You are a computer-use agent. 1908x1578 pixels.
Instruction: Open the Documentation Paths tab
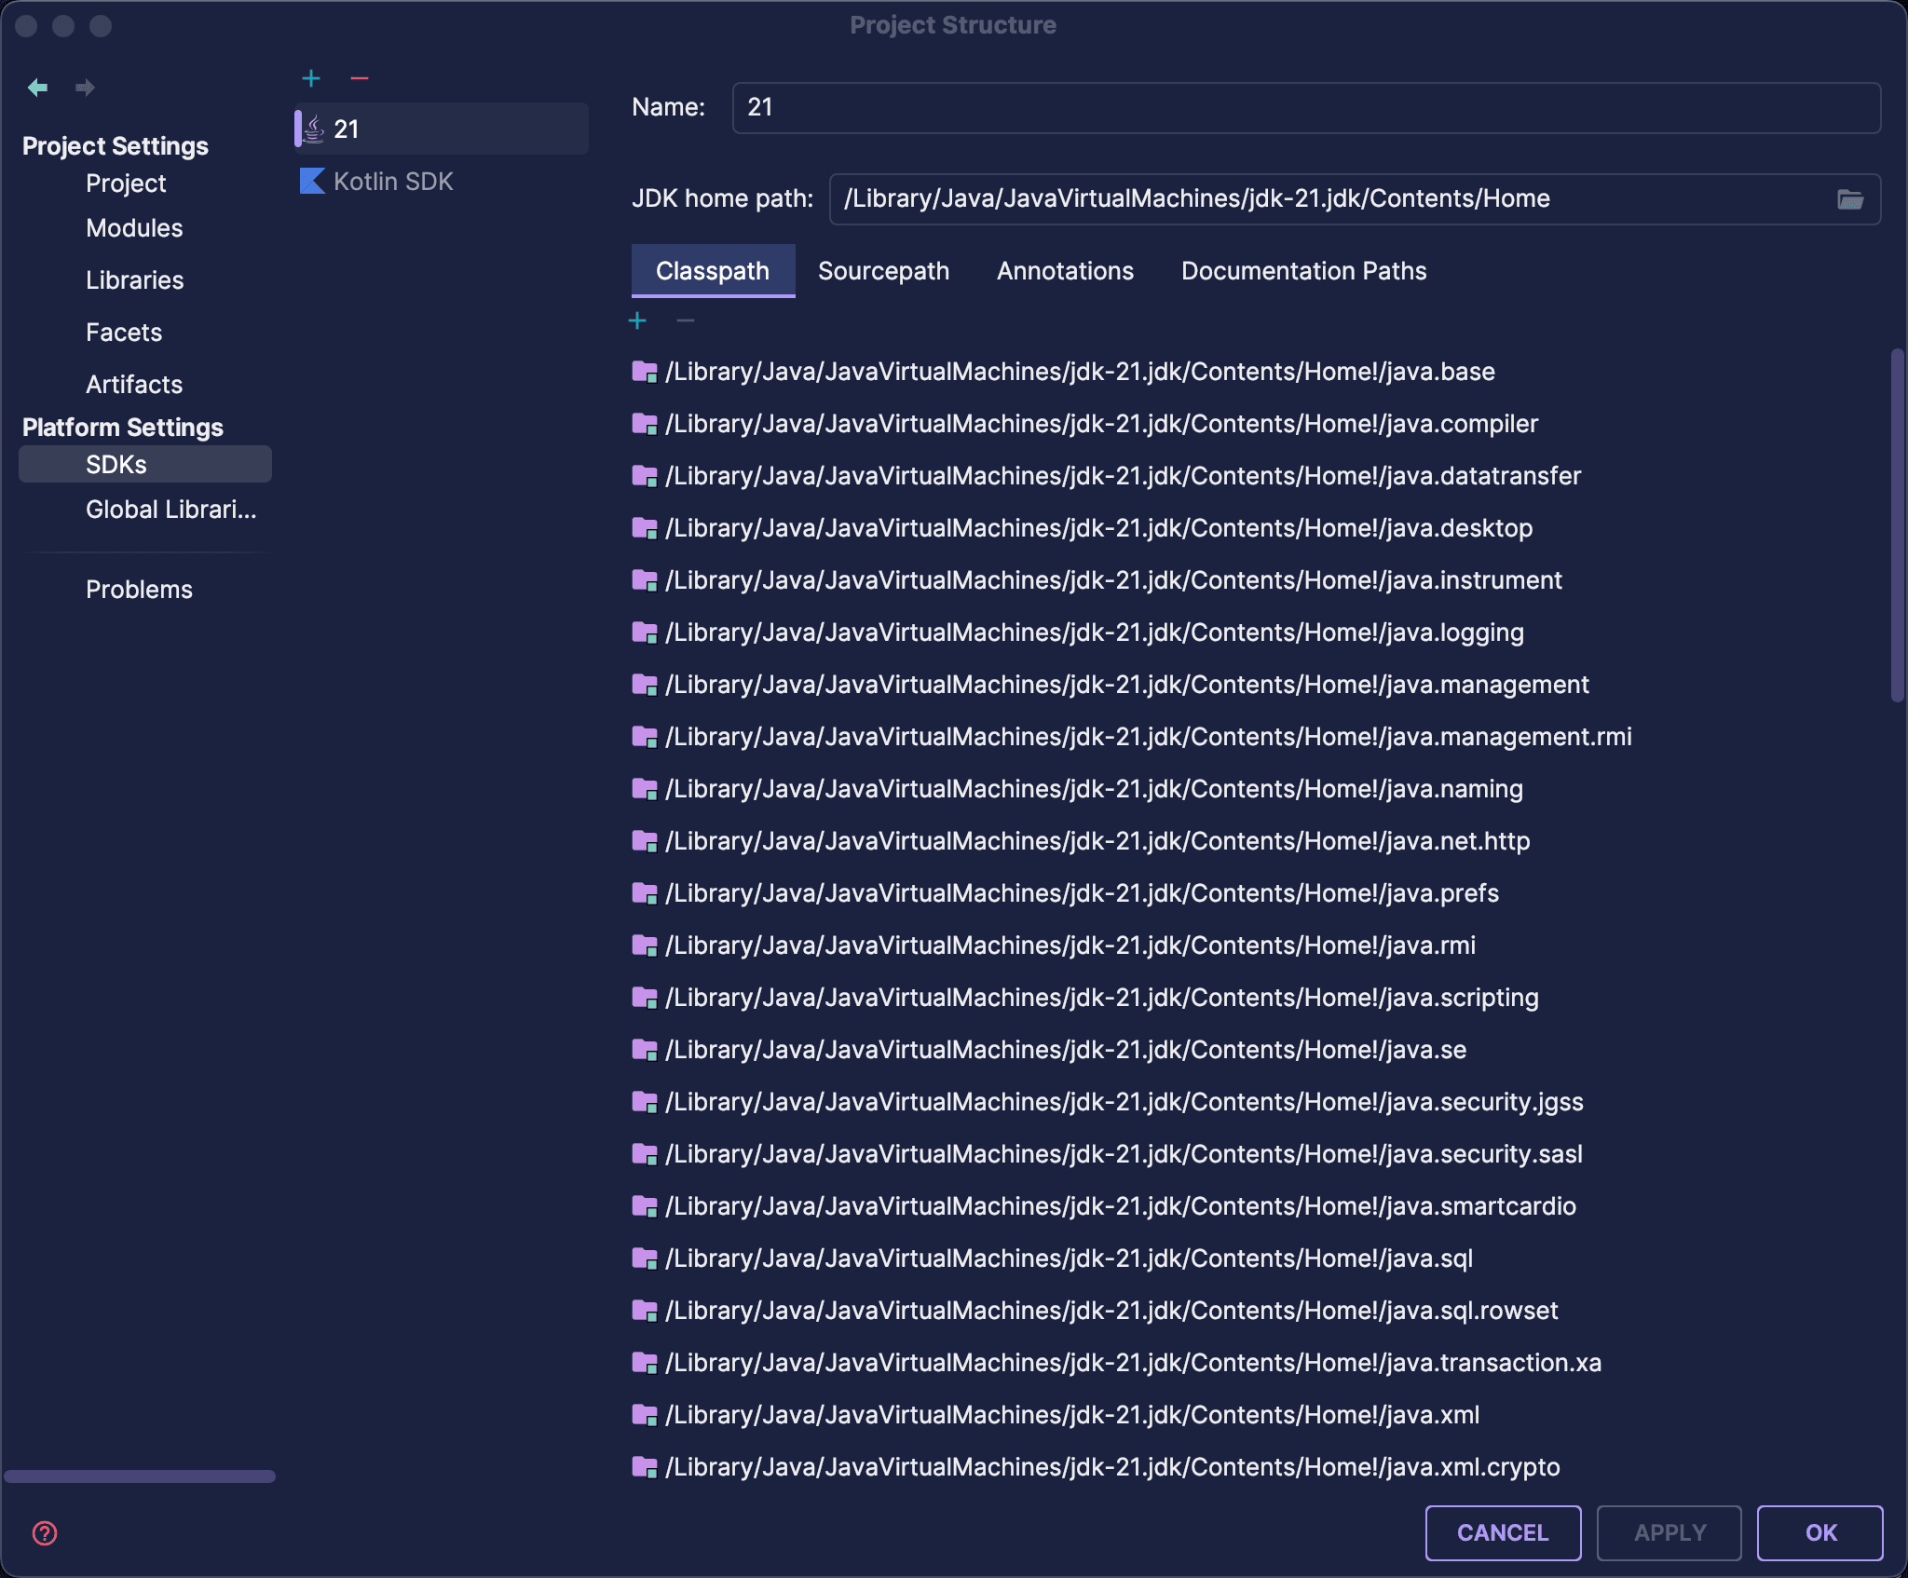point(1303,271)
